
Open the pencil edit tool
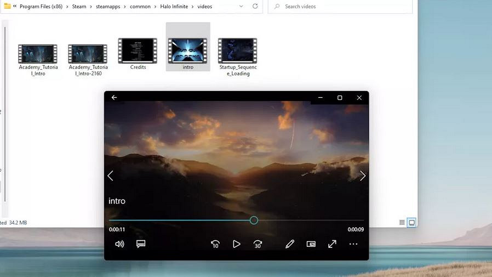290,244
